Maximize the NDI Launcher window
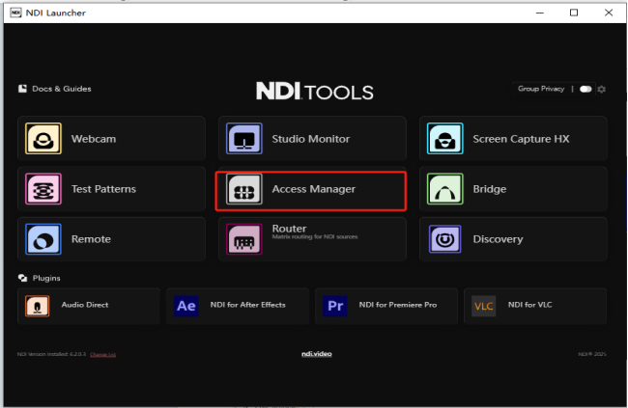Image resolution: width=628 pixels, height=408 pixels. pos(574,13)
